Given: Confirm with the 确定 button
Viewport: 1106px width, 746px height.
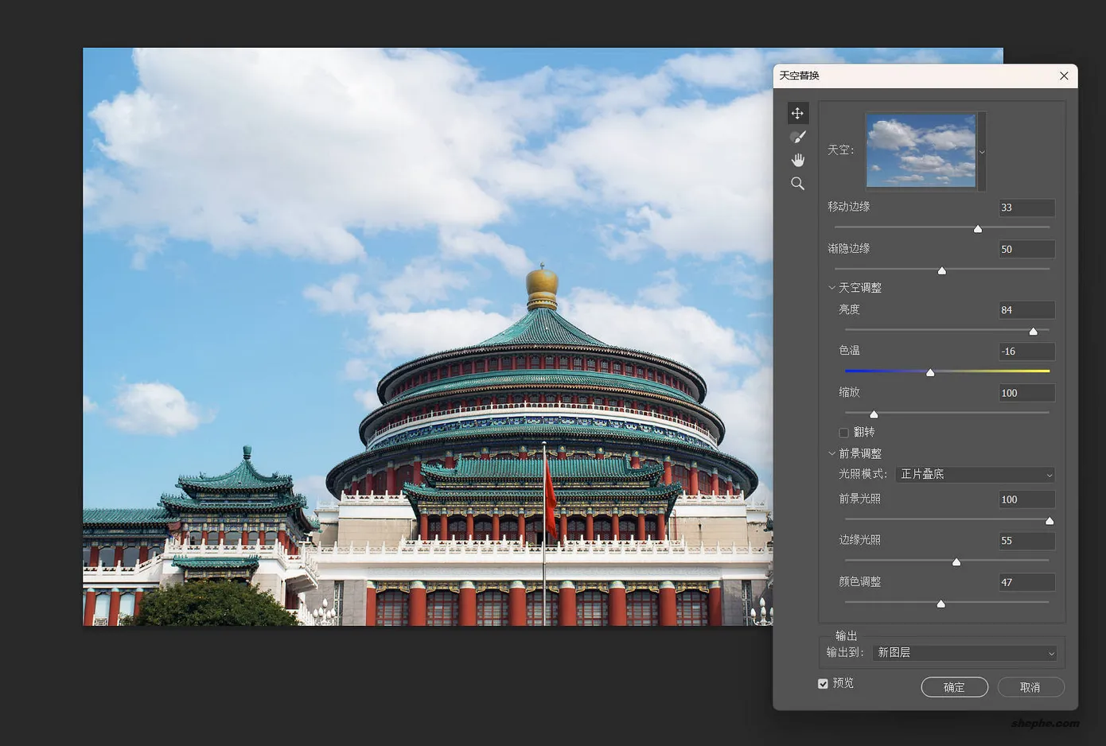Looking at the screenshot, I should [x=955, y=687].
